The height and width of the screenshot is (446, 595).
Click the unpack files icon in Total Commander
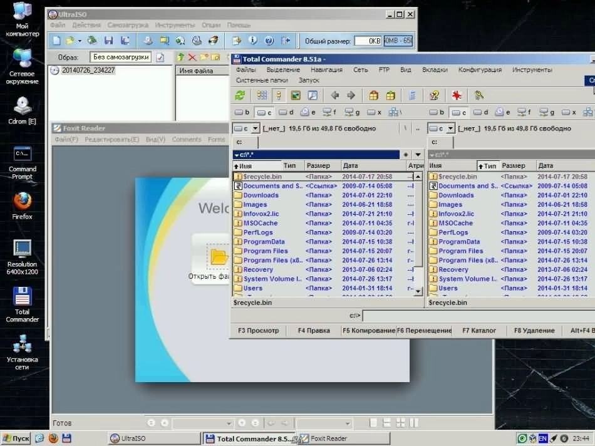click(x=390, y=96)
